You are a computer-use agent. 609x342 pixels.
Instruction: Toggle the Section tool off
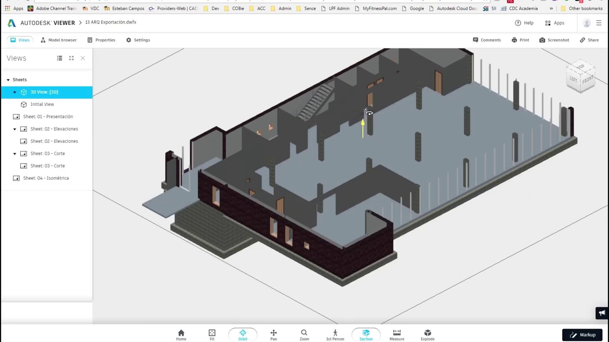[366, 334]
